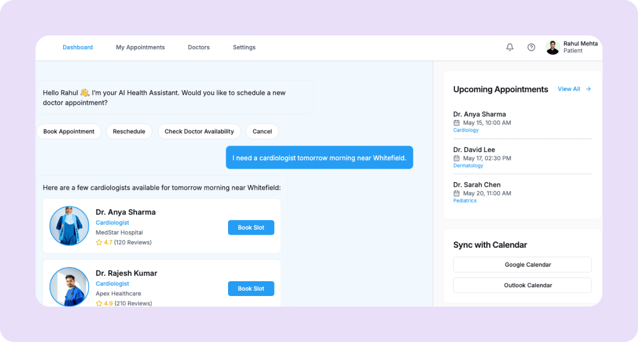Viewport: 638px width, 342px height.
Task: Switch to the Dashboard tab
Action: pyautogui.click(x=77, y=47)
